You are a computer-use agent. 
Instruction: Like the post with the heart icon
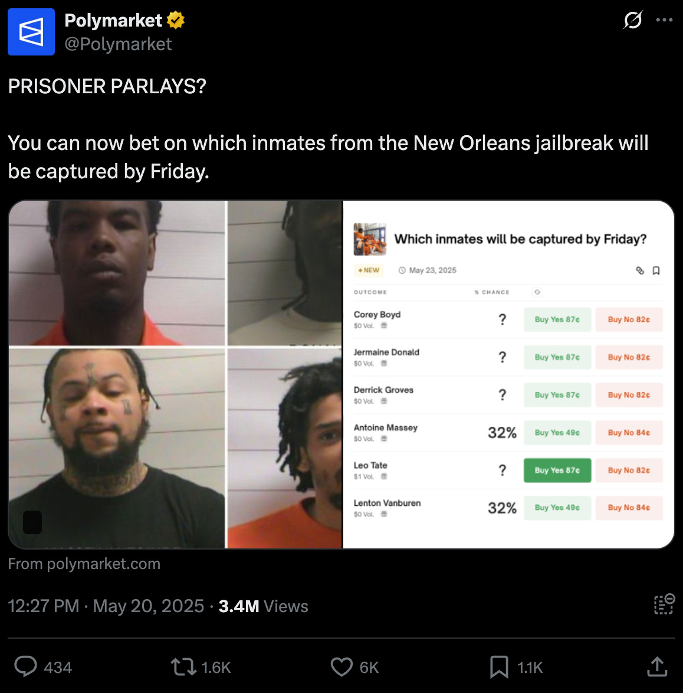[x=341, y=667]
